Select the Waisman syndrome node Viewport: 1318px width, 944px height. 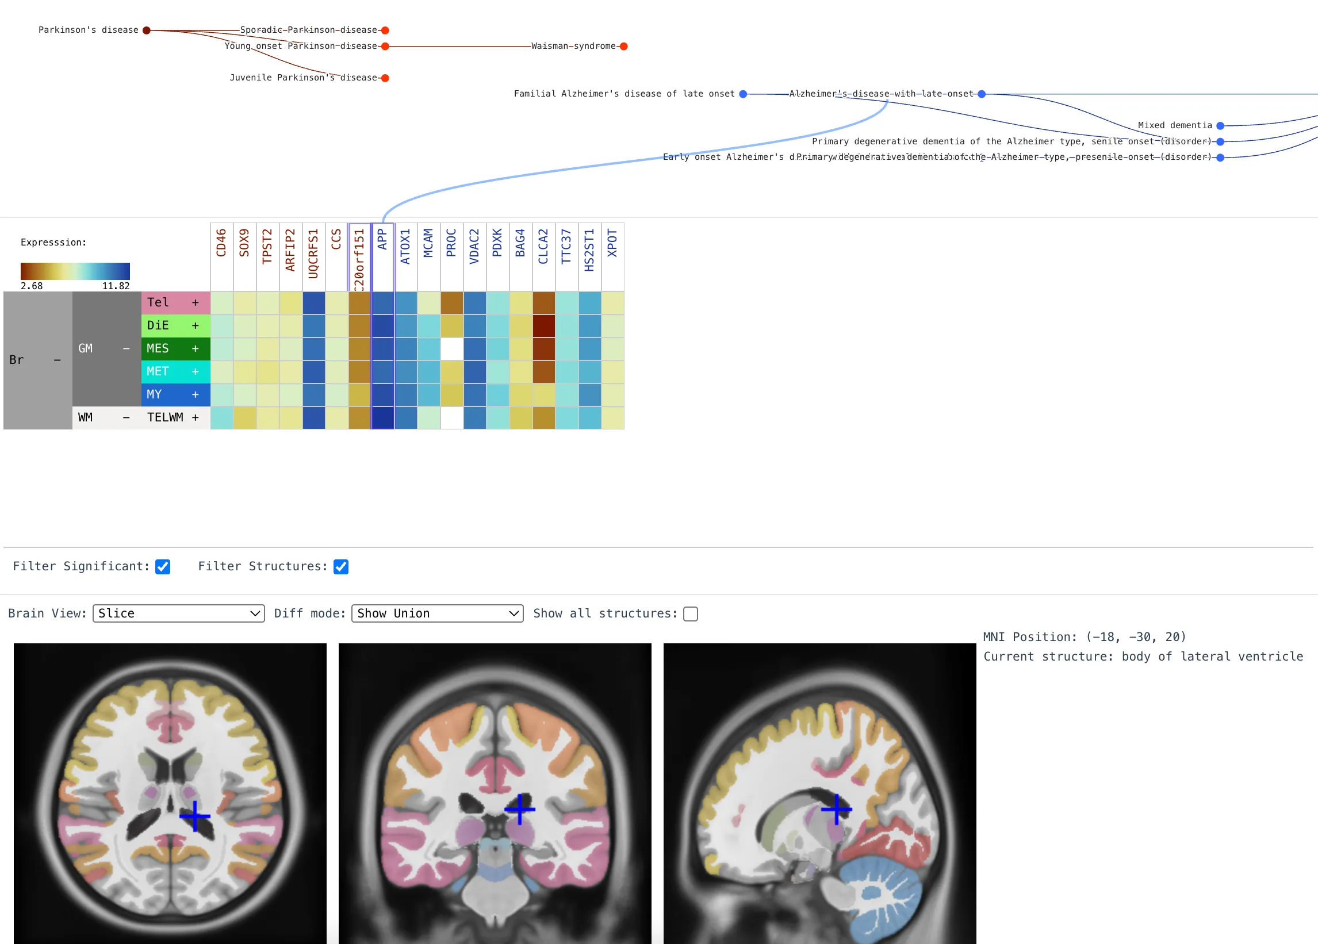(623, 47)
